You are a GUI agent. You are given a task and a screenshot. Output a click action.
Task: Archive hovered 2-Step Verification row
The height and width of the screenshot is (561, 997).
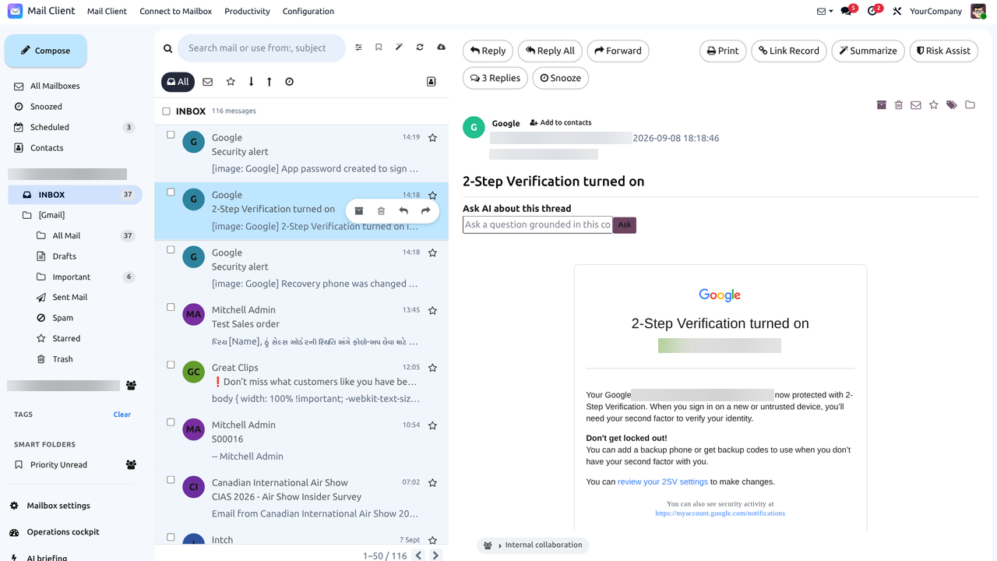click(359, 211)
